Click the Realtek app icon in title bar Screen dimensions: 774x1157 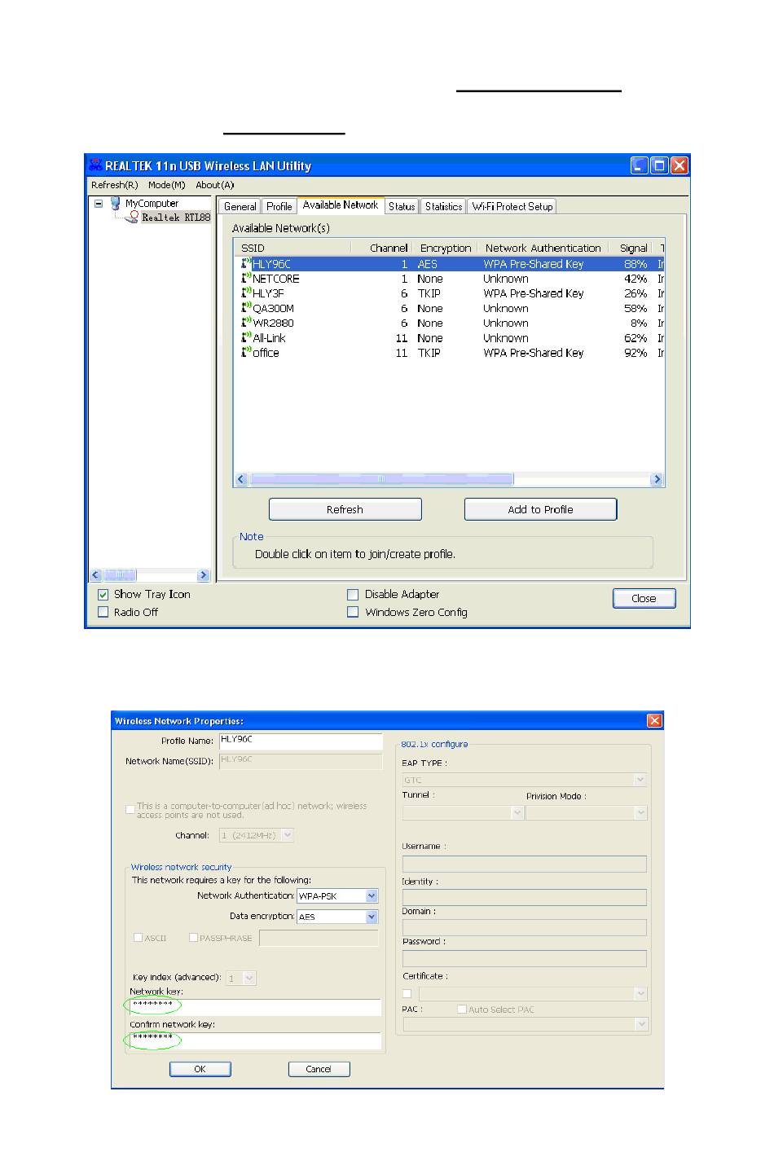coord(96,165)
